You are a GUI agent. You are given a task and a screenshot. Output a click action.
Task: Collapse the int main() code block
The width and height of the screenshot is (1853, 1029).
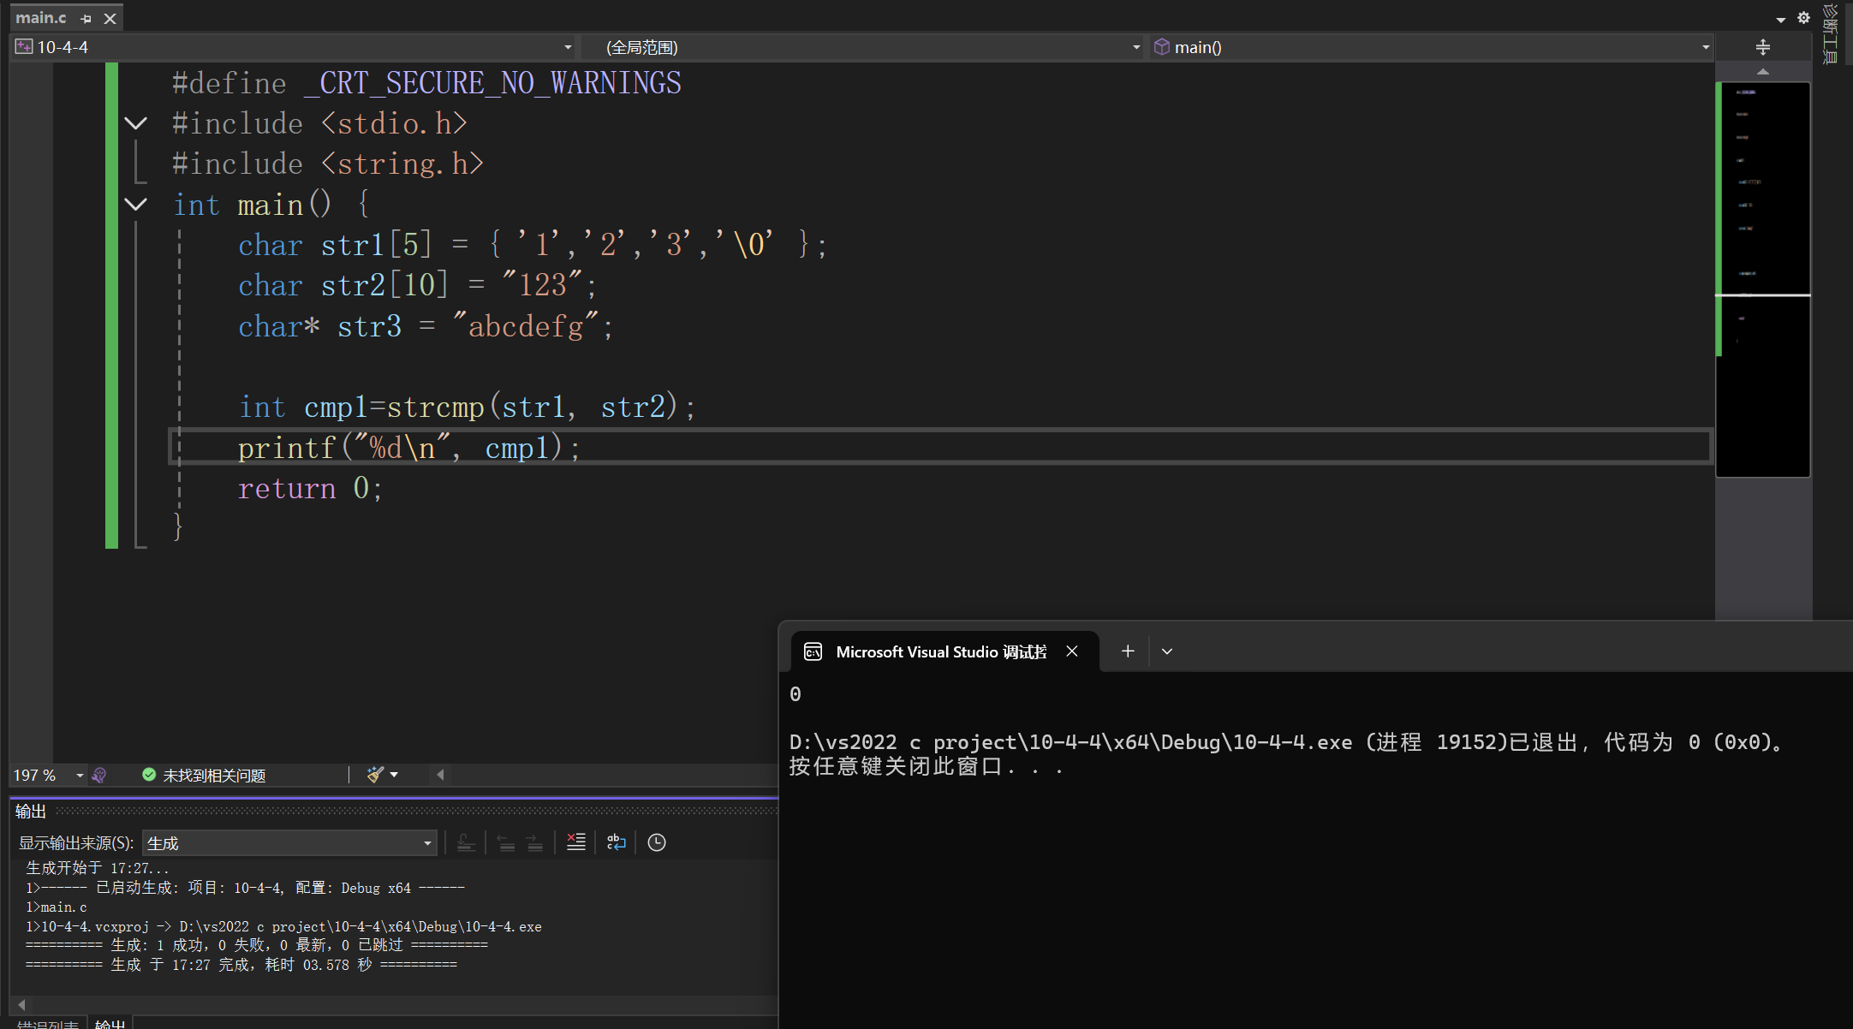pos(135,205)
